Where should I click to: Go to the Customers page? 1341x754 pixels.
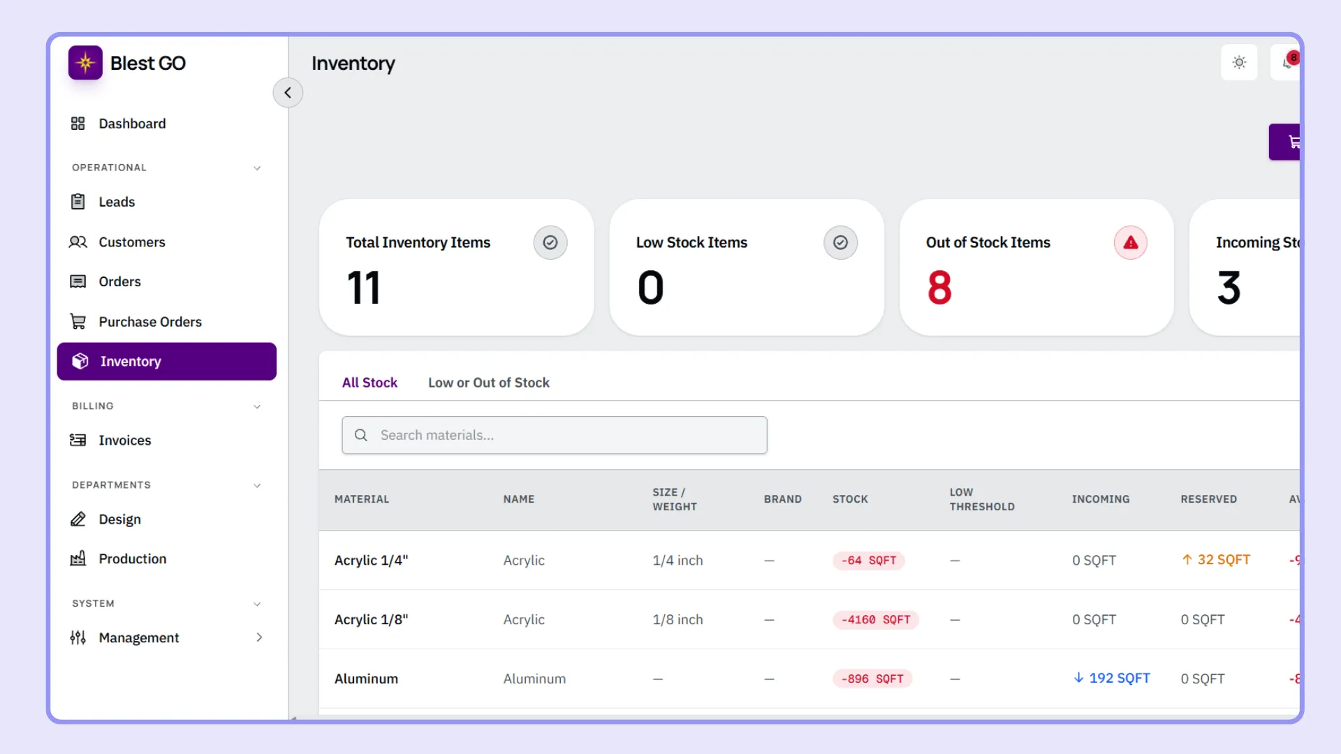(x=166, y=242)
